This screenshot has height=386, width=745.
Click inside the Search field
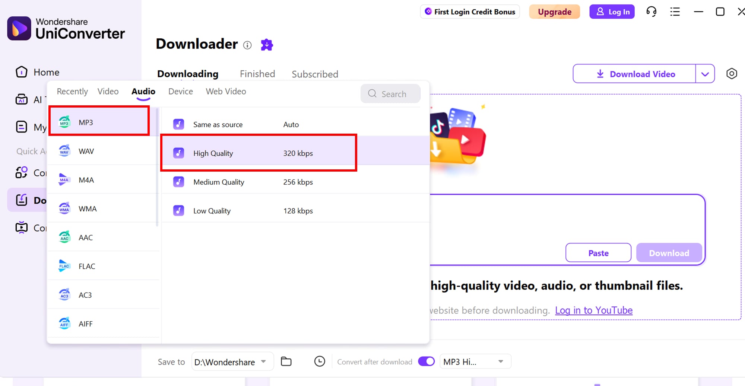coord(394,94)
